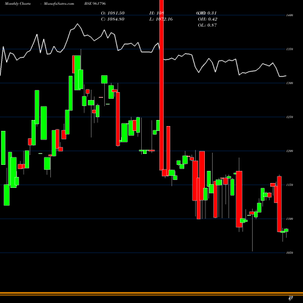Click the 1250 price axis label
The height and width of the screenshot is (303, 303).
click(x=290, y=117)
